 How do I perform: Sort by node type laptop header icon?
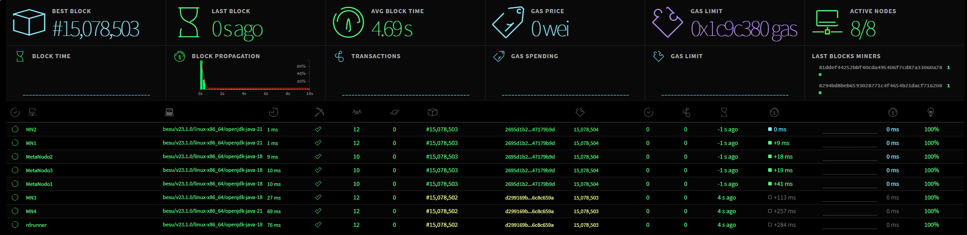[169, 112]
